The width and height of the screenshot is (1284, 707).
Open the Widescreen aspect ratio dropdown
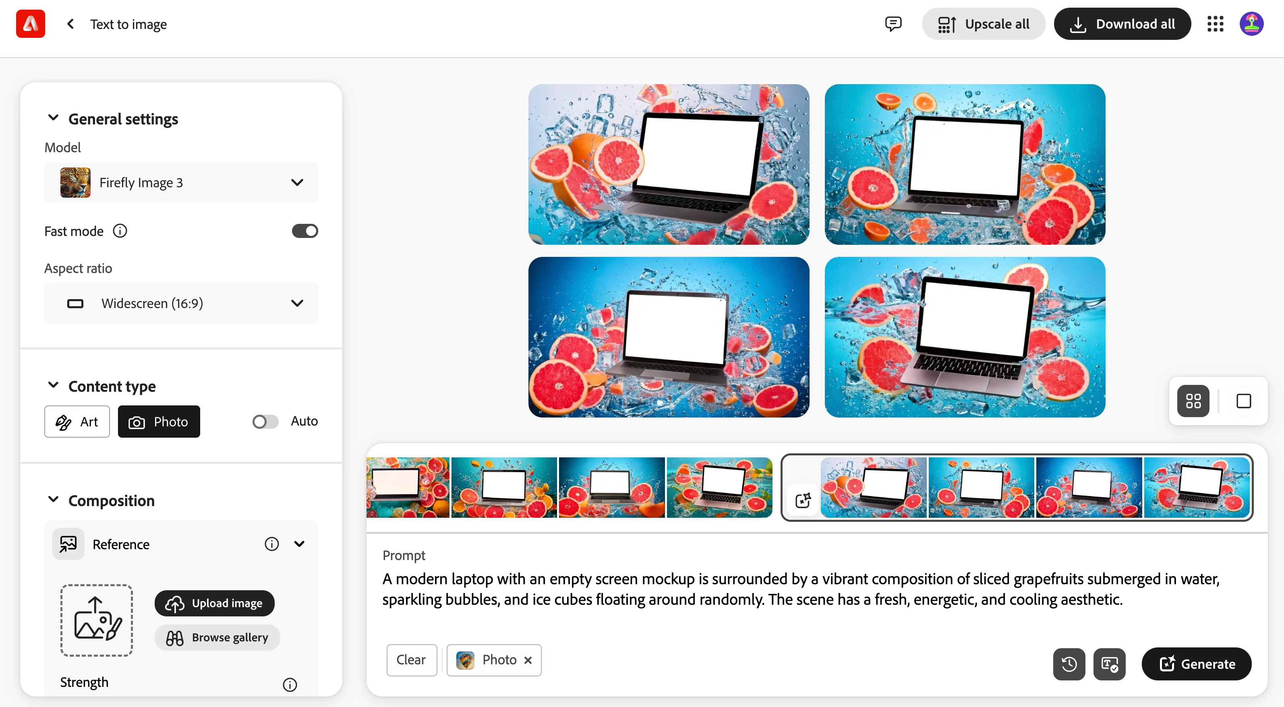181,304
